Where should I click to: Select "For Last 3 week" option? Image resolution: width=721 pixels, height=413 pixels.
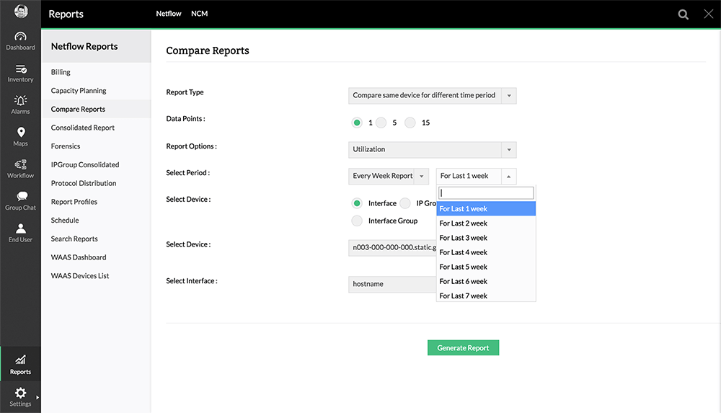464,238
